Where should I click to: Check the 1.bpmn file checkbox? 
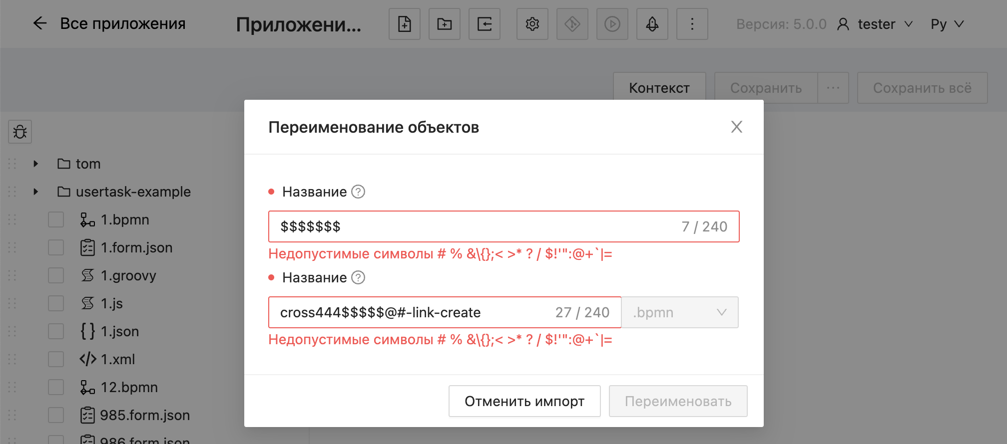pos(56,220)
